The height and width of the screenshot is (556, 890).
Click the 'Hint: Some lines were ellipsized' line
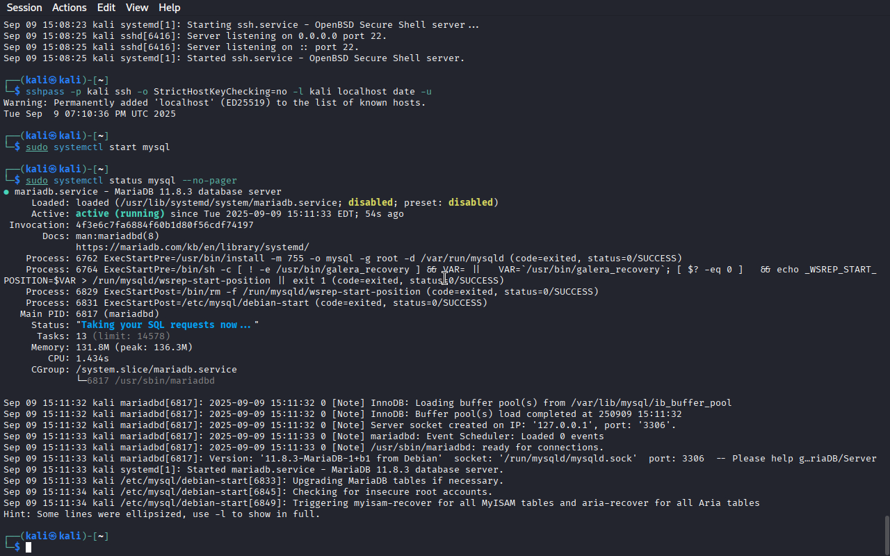(162, 514)
